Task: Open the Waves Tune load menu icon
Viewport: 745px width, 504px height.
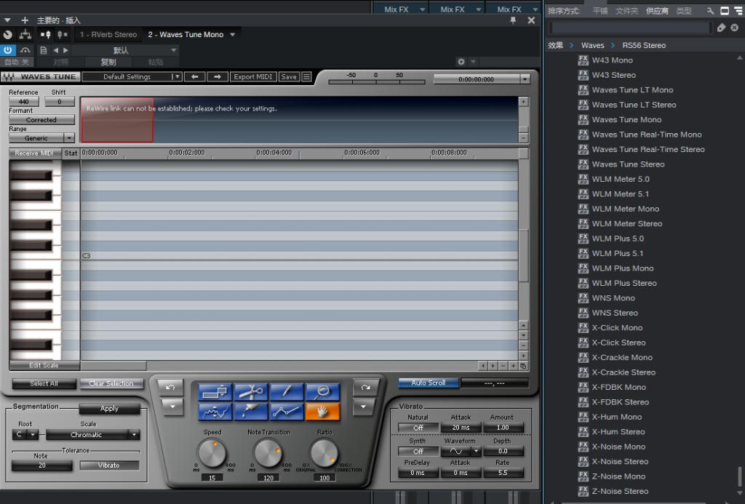Action: point(307,76)
